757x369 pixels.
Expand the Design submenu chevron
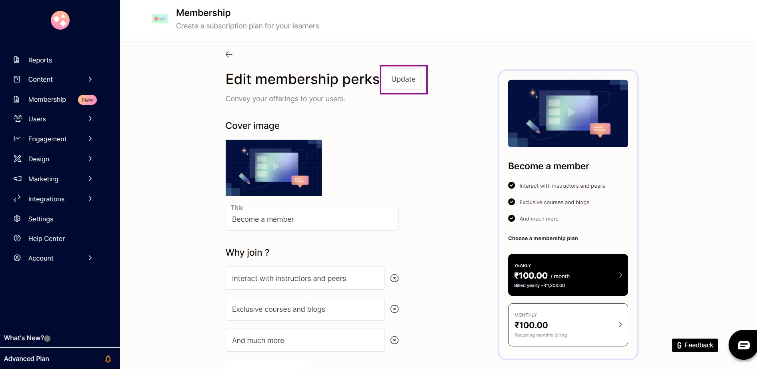click(90, 158)
